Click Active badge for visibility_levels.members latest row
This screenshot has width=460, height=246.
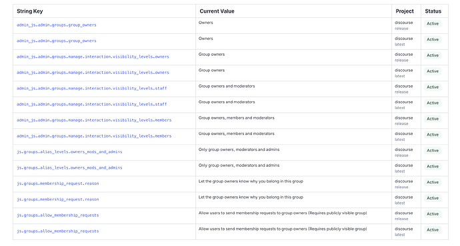click(433, 134)
